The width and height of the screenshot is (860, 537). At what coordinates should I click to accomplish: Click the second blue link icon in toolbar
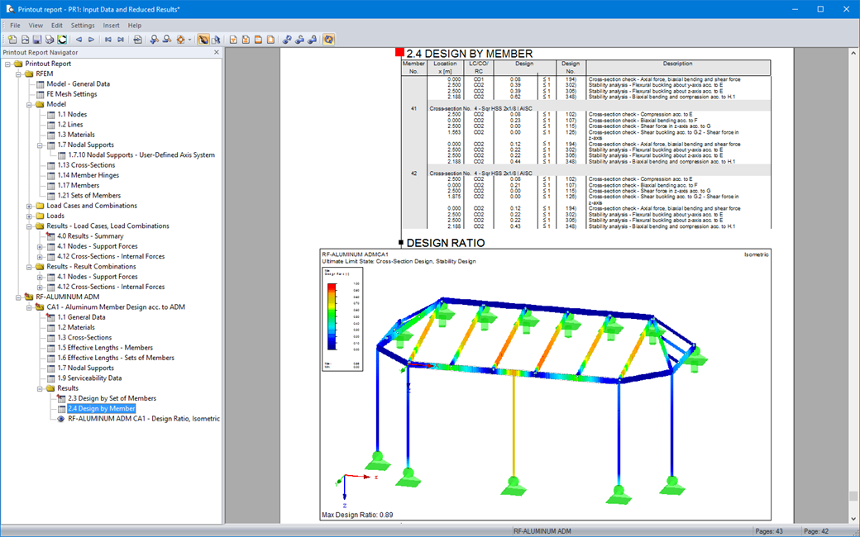tap(299, 40)
